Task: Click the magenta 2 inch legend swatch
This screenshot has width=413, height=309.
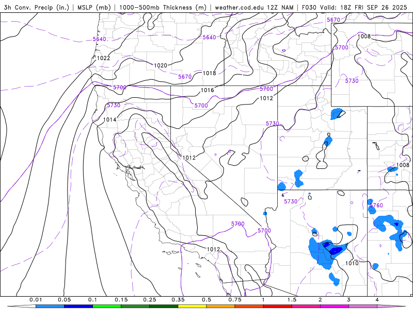Action: pyautogui.click(x=335, y=306)
